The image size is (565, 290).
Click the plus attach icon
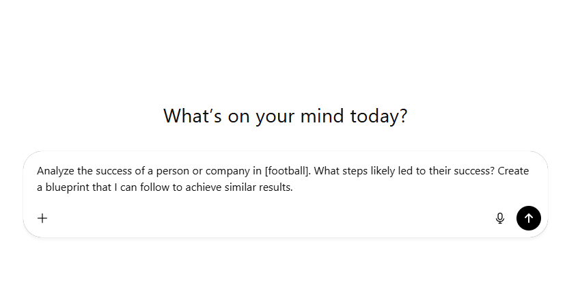[42, 218]
